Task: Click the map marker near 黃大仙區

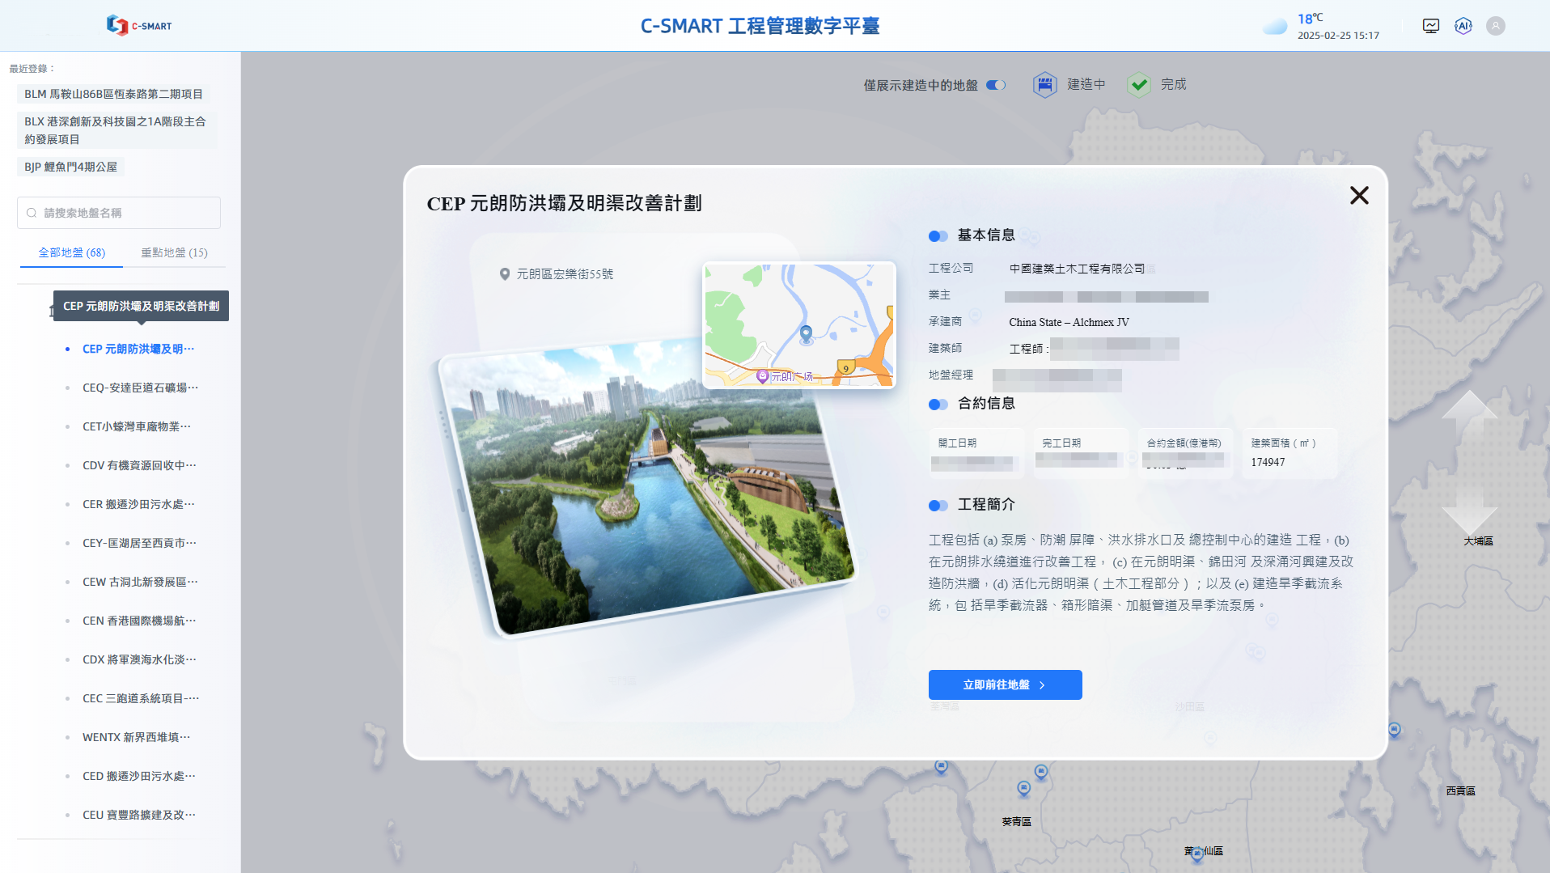Action: pyautogui.click(x=1197, y=854)
